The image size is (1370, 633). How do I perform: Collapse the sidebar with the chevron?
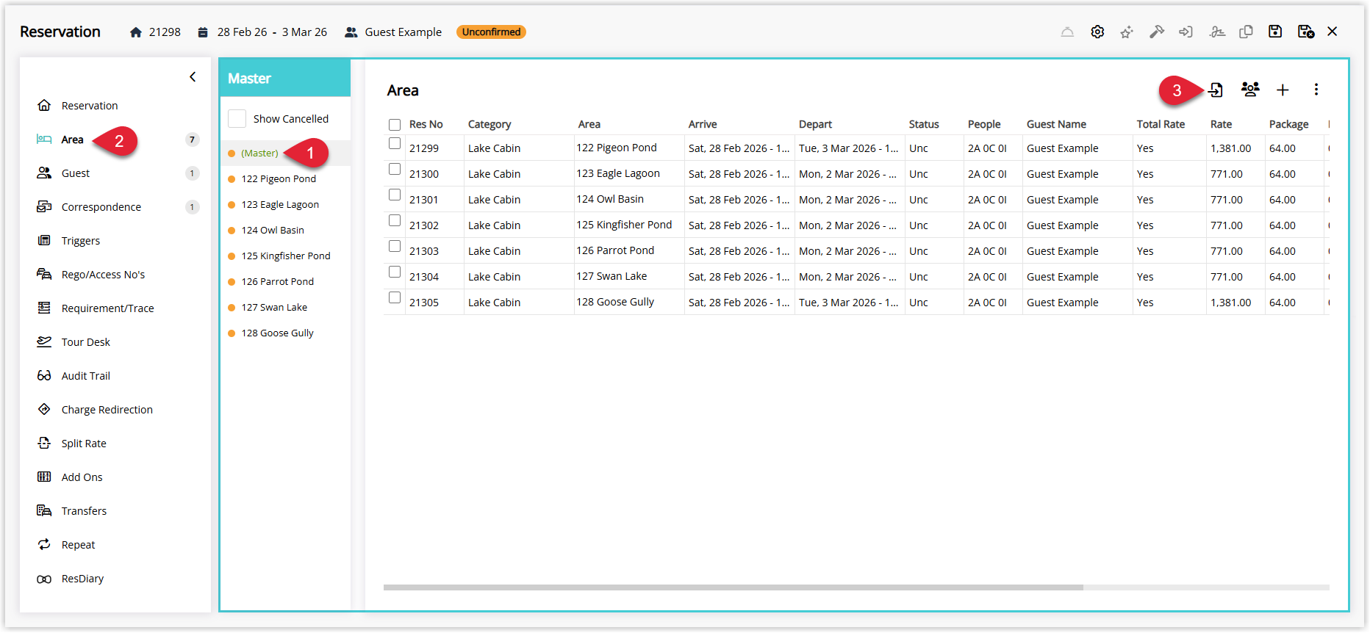pos(193,76)
